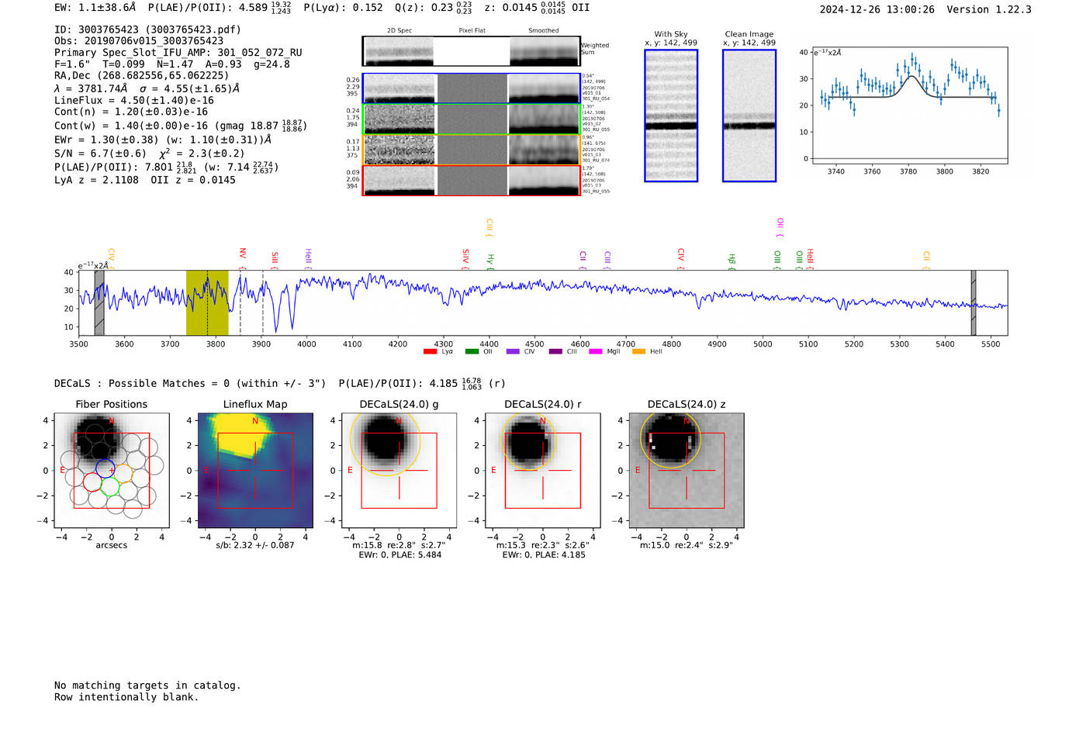The width and height of the screenshot is (1086, 739).
Task: Click the S/N = 6.7(±0.6) value
Action: (100, 154)
